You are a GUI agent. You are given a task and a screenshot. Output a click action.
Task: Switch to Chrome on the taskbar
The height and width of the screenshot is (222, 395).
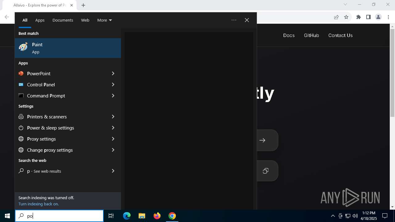tap(172, 216)
